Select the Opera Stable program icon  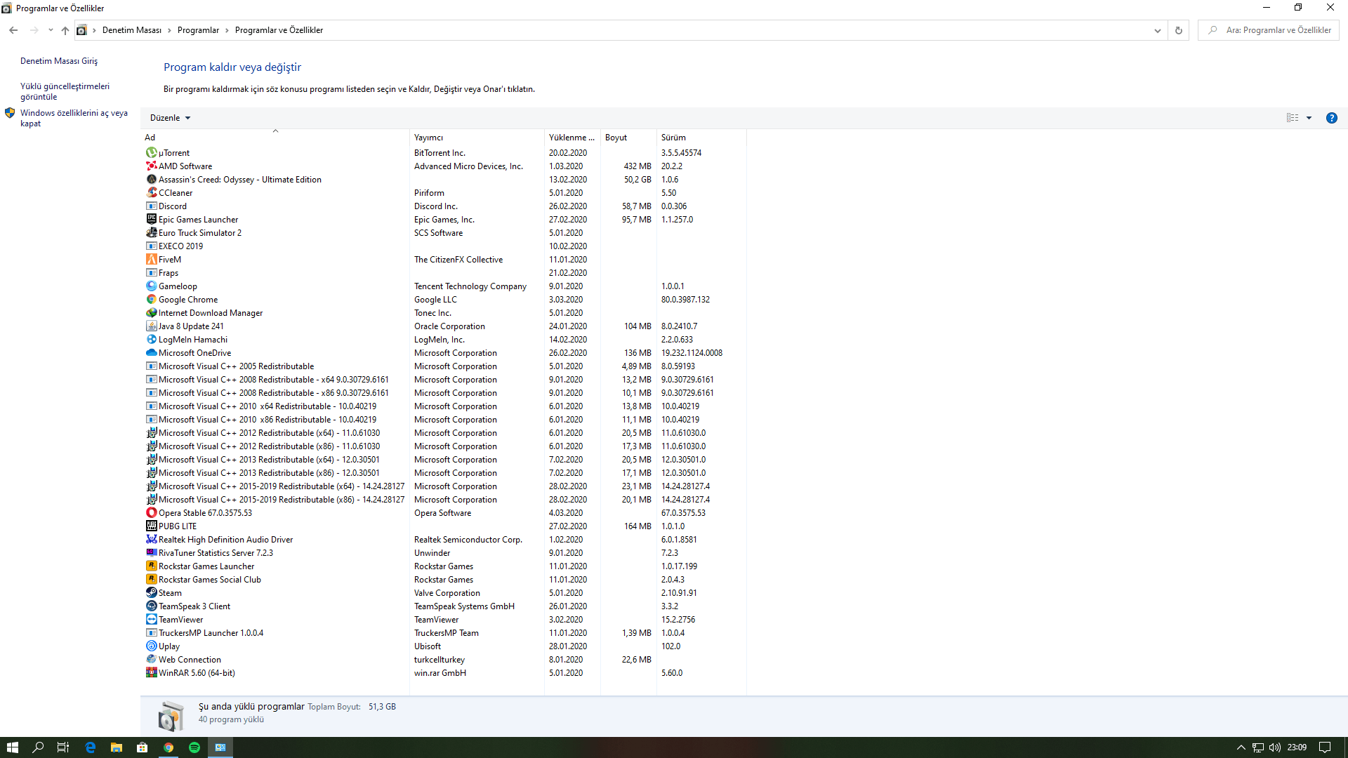151,513
